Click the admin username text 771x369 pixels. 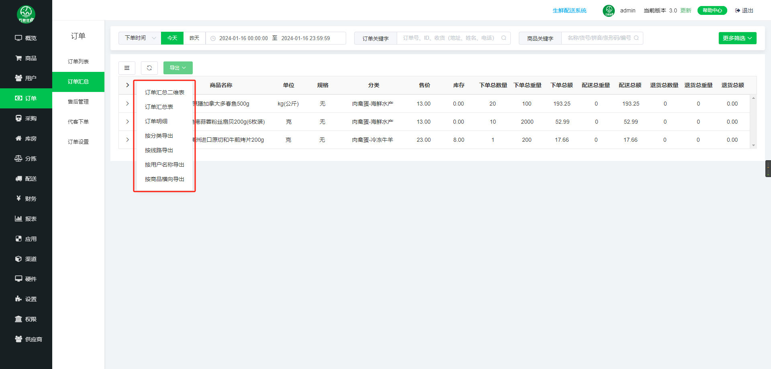[628, 10]
